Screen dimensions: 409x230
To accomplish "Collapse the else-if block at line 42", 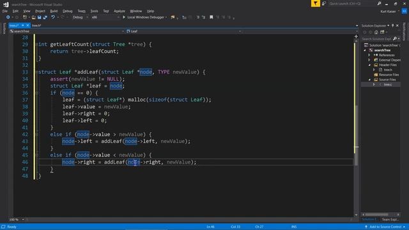I will [x=37, y=134].
